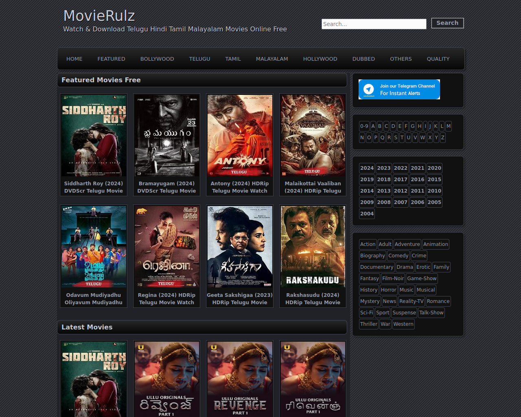Image resolution: width=521 pixels, height=417 pixels.
Task: Filter movies by year 2017
Action: click(401, 179)
